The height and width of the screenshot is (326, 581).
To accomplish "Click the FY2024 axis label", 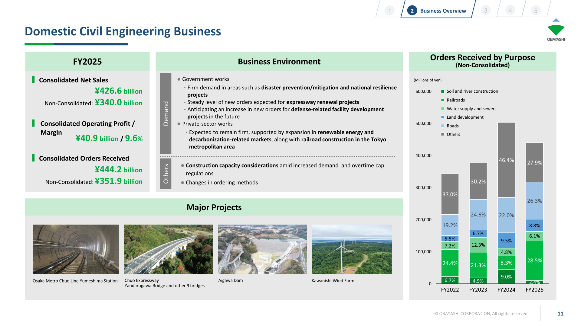I will [506, 290].
